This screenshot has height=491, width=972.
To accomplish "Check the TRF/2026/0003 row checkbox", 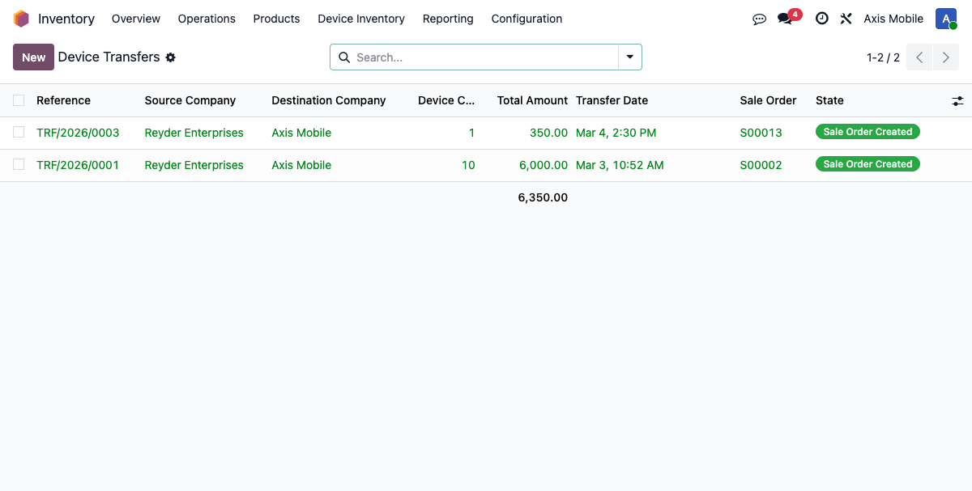I will pos(19,132).
